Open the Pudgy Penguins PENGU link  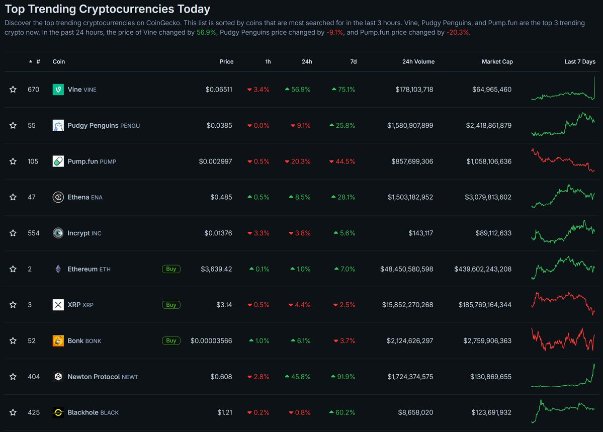coord(104,125)
